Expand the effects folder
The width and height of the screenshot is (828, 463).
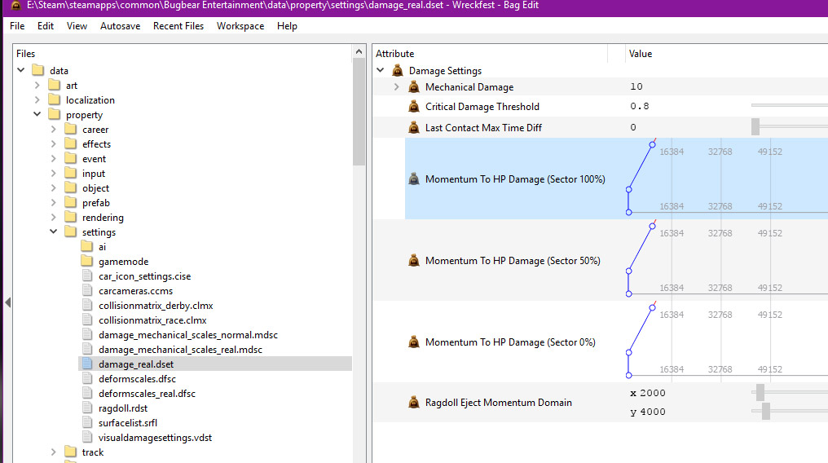point(53,143)
